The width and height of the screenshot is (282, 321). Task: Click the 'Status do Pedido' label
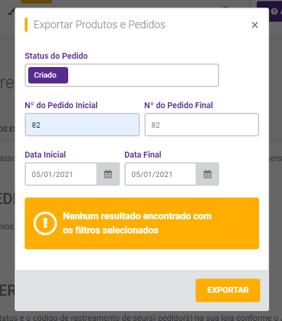click(56, 56)
